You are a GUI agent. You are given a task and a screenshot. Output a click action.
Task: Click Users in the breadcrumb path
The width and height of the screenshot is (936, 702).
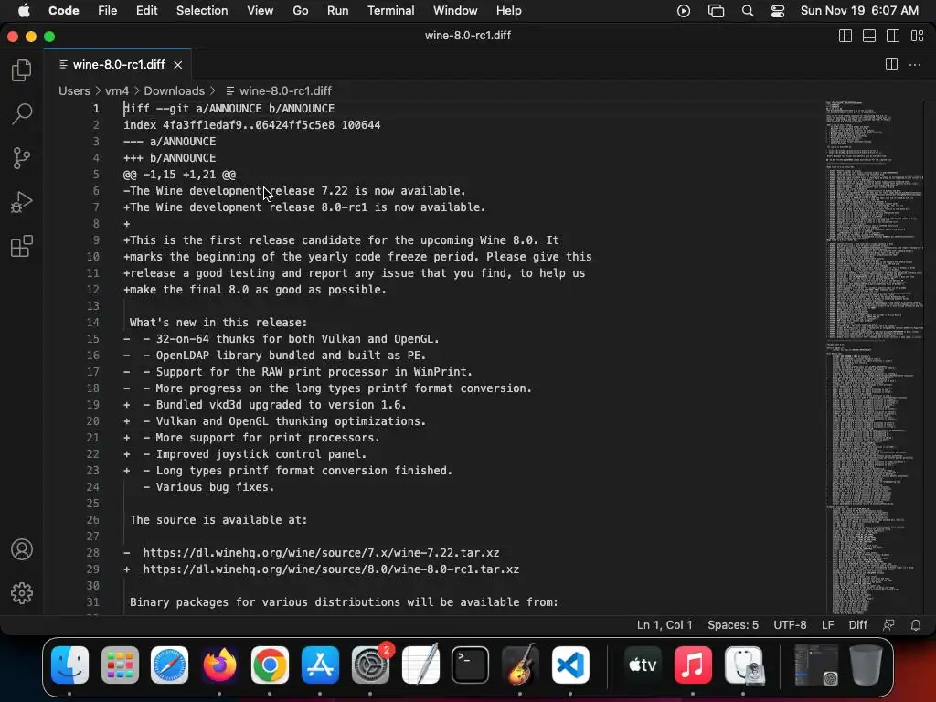[74, 90]
